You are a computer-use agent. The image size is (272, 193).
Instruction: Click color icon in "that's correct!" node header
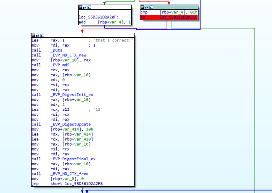(34, 35)
